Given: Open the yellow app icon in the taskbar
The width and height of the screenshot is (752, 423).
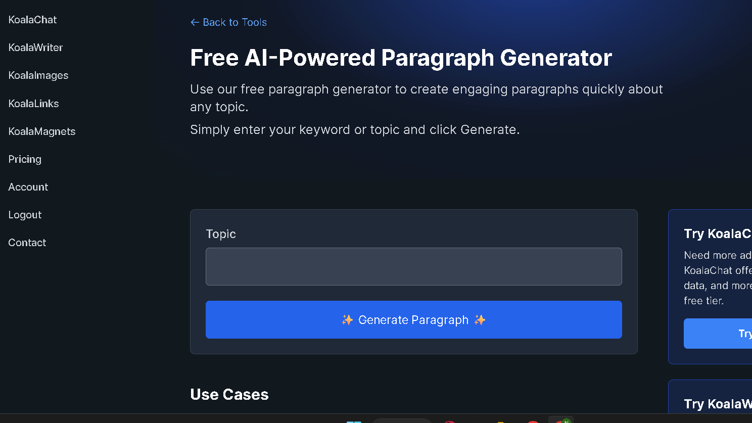Looking at the screenshot, I should 500,420.
